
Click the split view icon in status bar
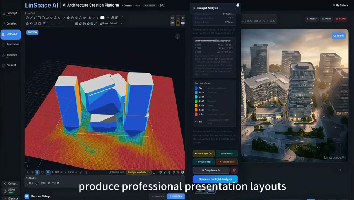[154, 172]
